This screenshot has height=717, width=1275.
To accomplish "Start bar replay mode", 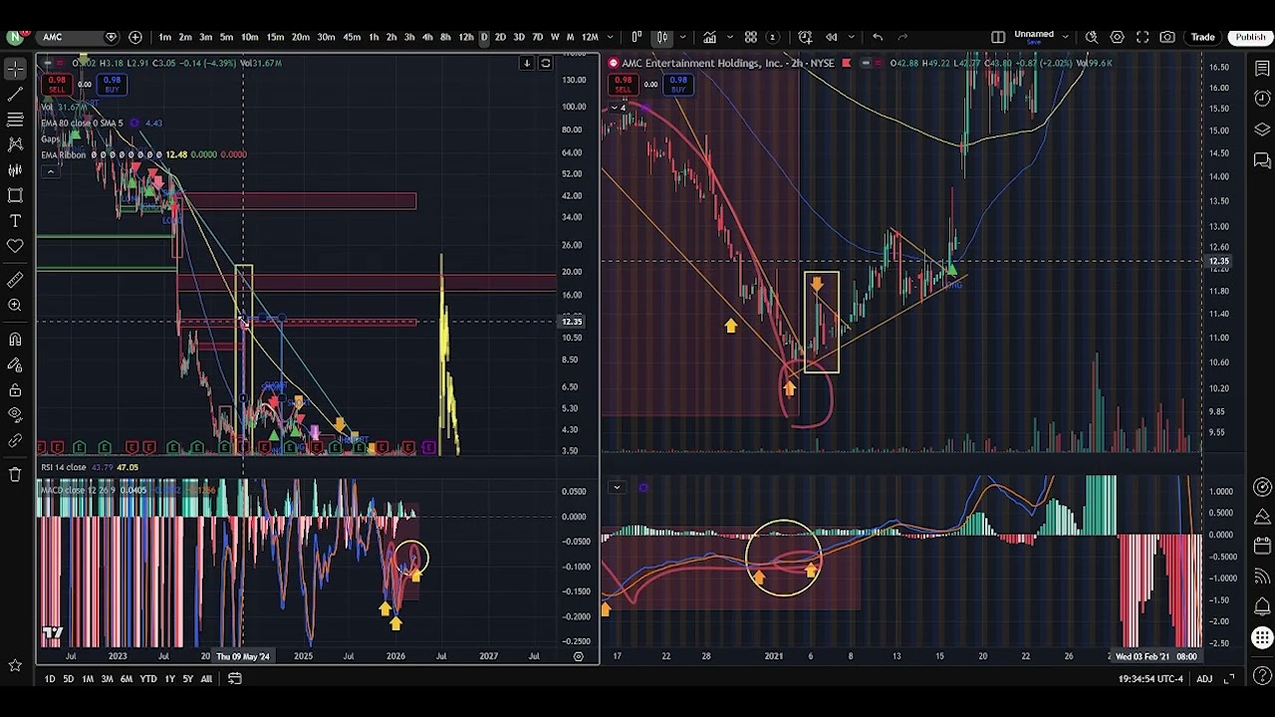I will [831, 37].
